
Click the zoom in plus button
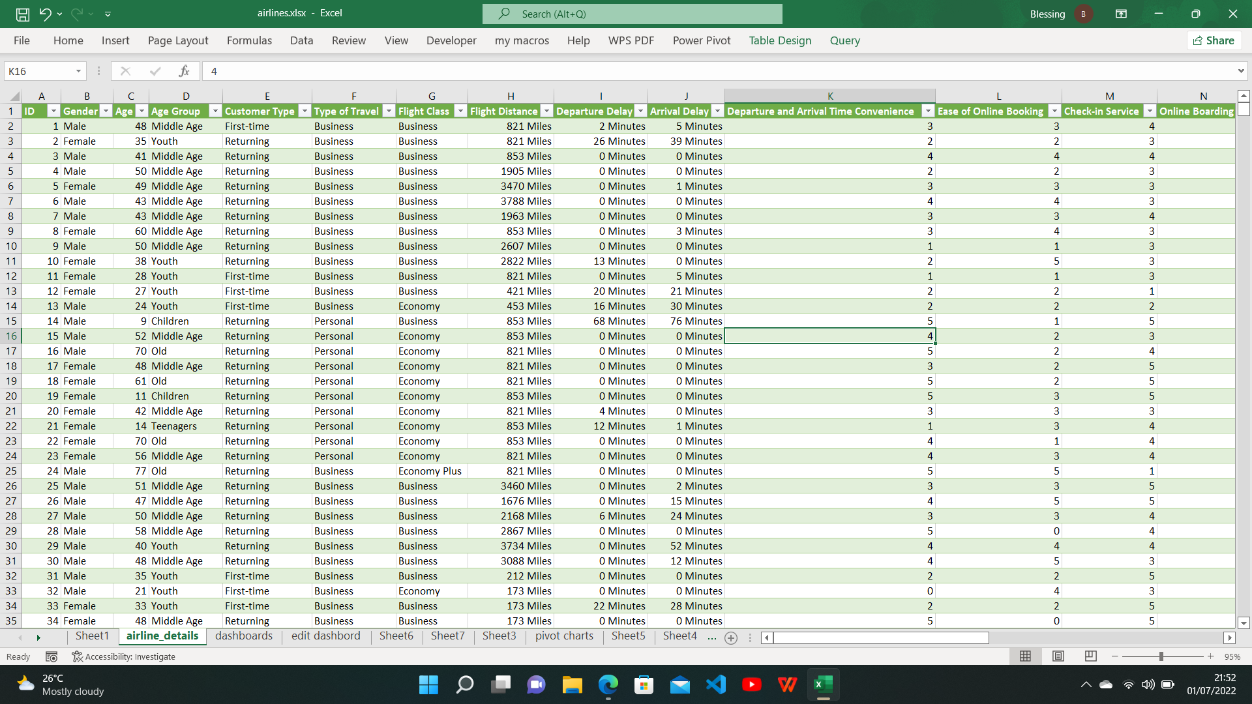pos(1211,656)
